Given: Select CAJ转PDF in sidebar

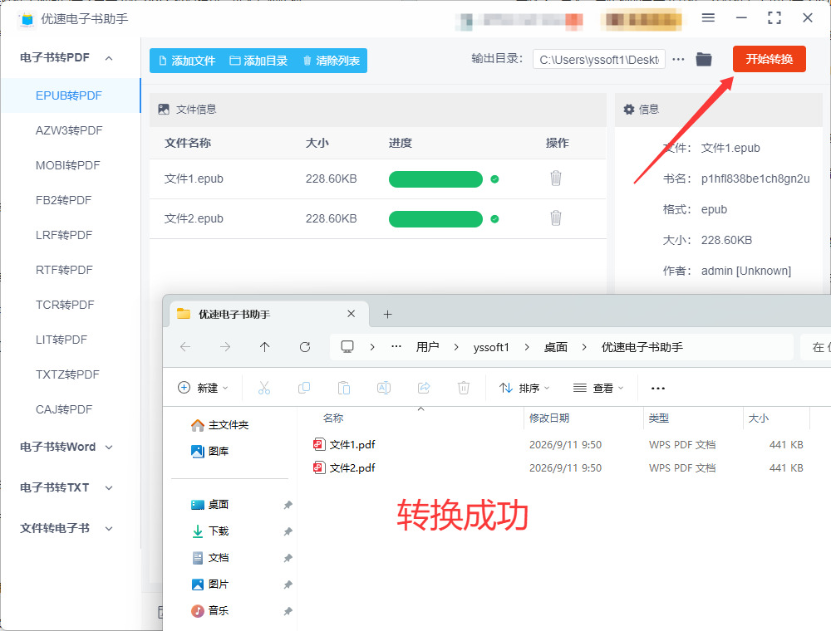Looking at the screenshot, I should (64, 409).
